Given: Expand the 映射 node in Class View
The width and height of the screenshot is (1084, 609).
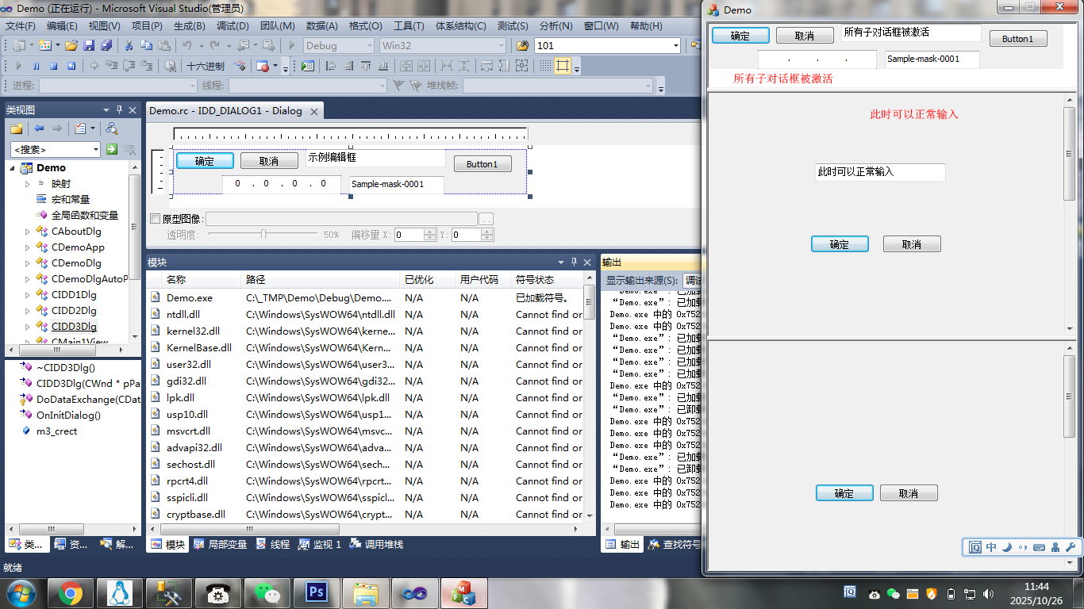Looking at the screenshot, I should tap(28, 184).
